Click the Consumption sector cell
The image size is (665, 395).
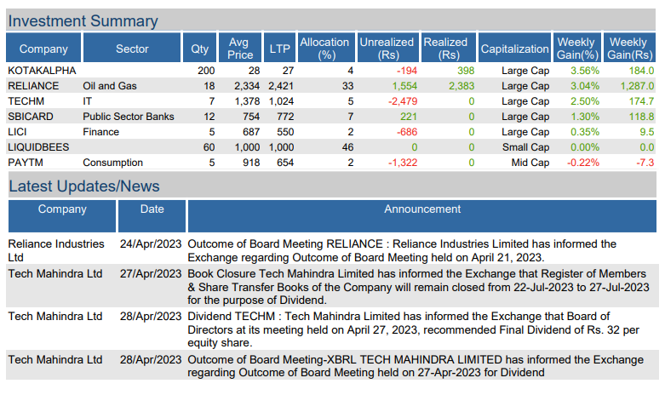coord(112,163)
